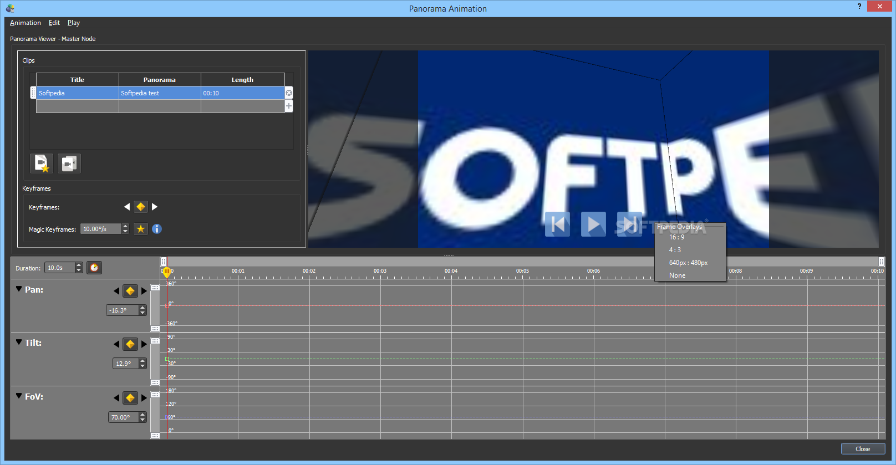This screenshot has height=465, width=896.
Task: Click the Magic Keyframes 10.00°/s field
Action: click(101, 229)
